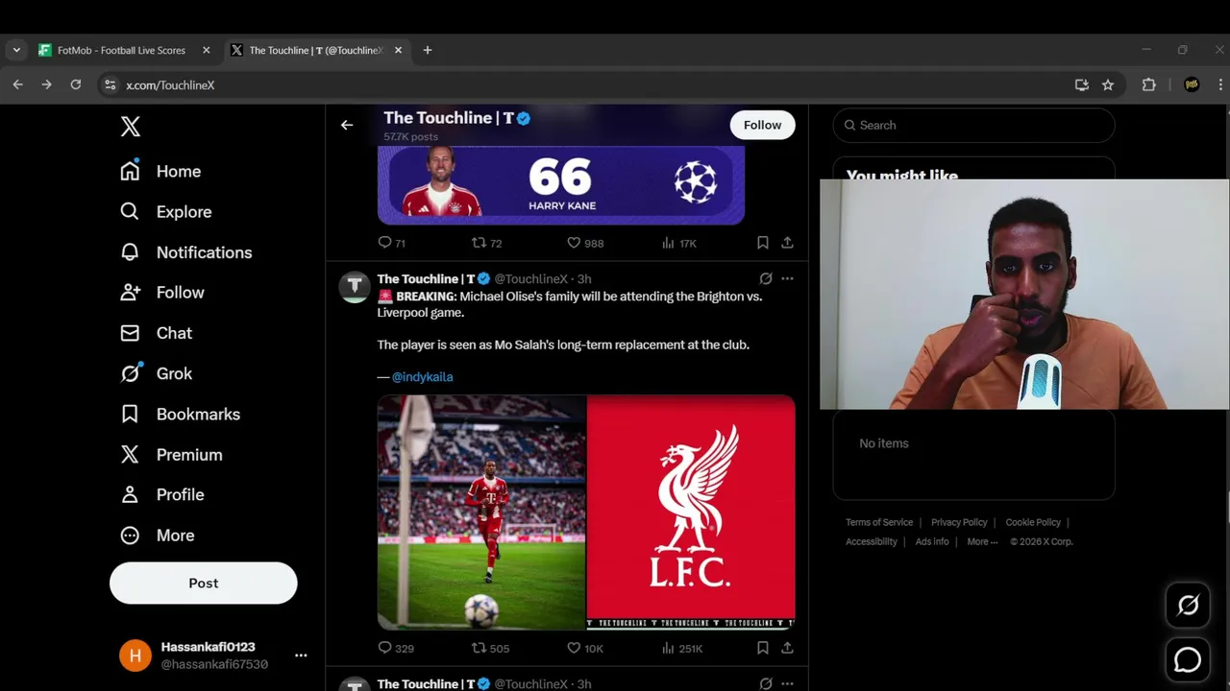View 251K views analytics on Olise post
The width and height of the screenshot is (1230, 691).
(682, 648)
